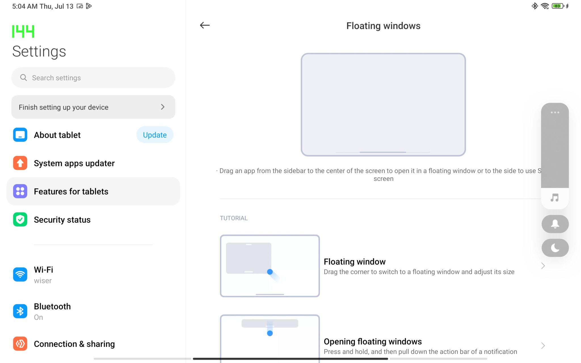
Task: Tap the music note icon on volume panel
Action: click(555, 198)
